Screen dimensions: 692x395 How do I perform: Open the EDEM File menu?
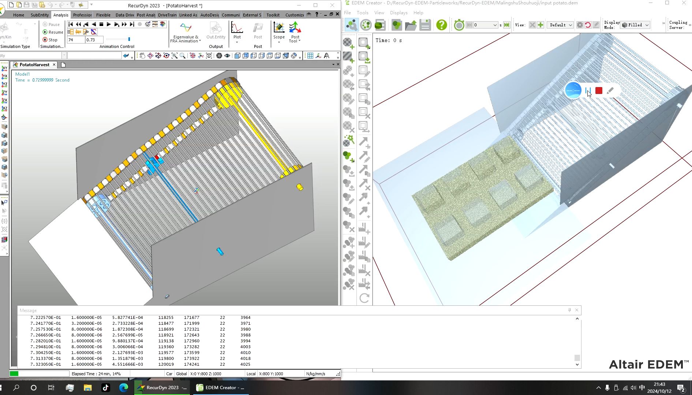[x=347, y=12]
